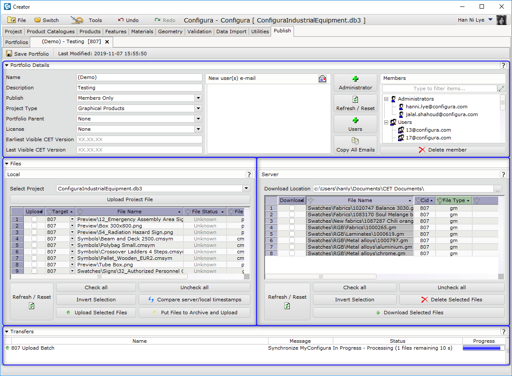Image resolution: width=512 pixels, height=376 pixels.
Task: Click Upload Project File button
Action: tap(130, 199)
